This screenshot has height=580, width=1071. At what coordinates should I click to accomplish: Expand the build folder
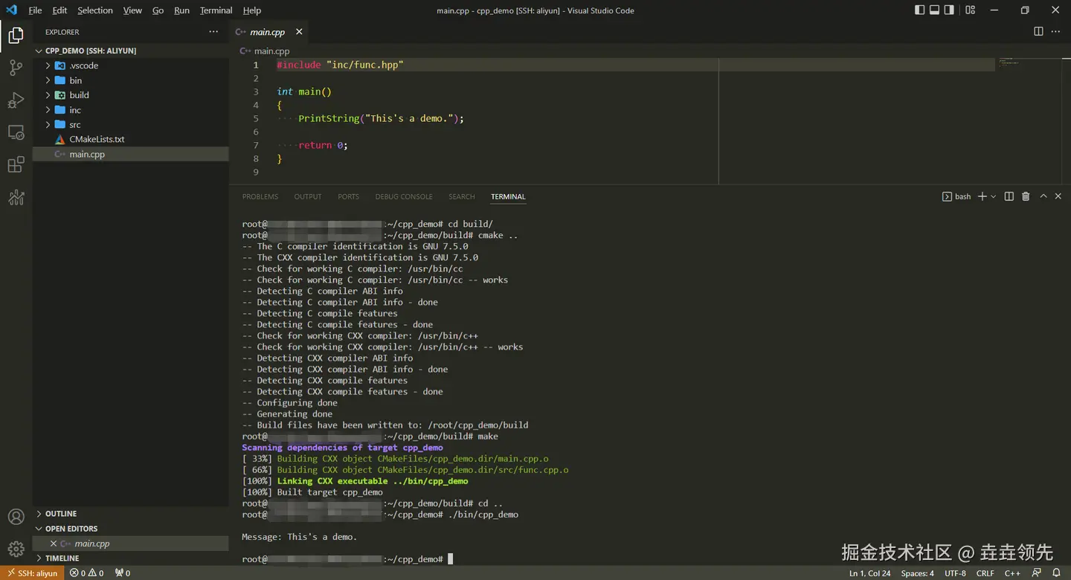pyautogui.click(x=79, y=95)
